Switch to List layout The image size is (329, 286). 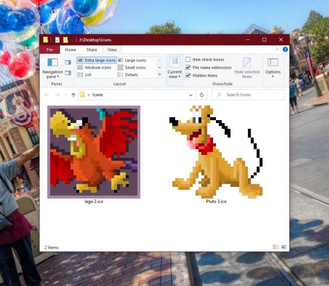click(84, 74)
